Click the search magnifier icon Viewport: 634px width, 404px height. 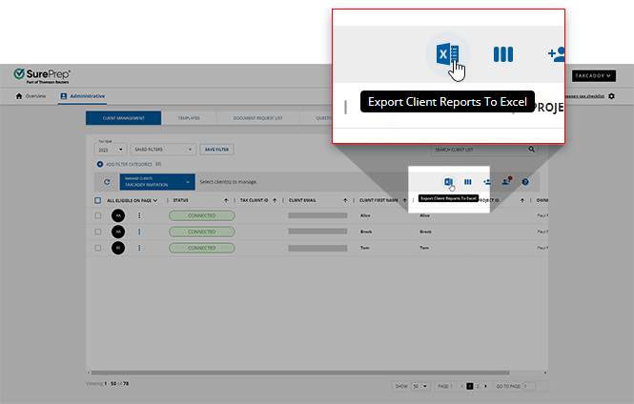[532, 149]
